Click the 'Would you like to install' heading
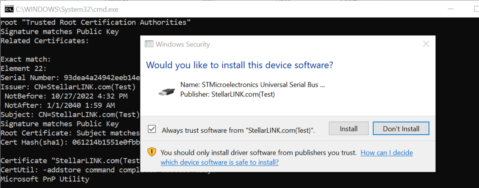Screen dimensions: 479x188 click(239, 65)
